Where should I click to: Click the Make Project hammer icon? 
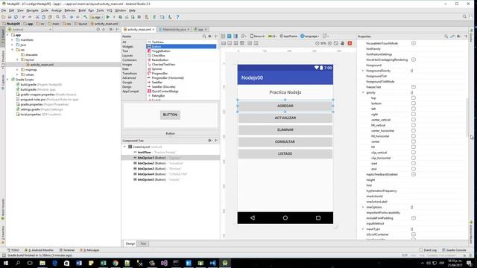(x=85, y=17)
